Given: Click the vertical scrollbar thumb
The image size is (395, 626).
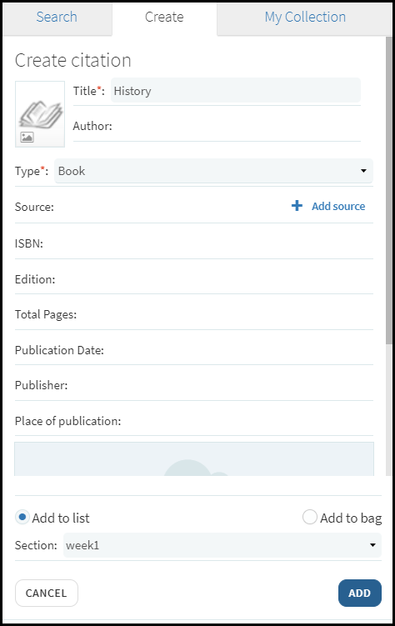Looking at the screenshot, I should tap(389, 190).
